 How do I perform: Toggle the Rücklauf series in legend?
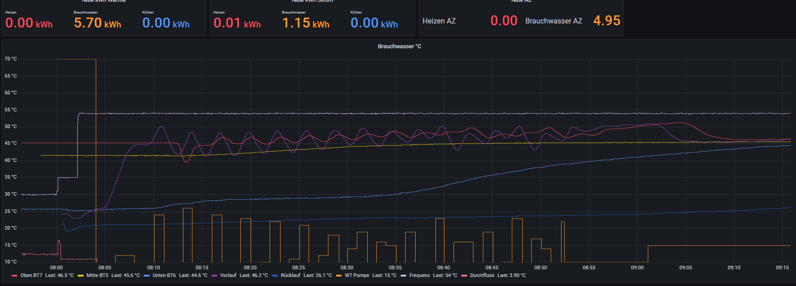pyautogui.click(x=290, y=275)
